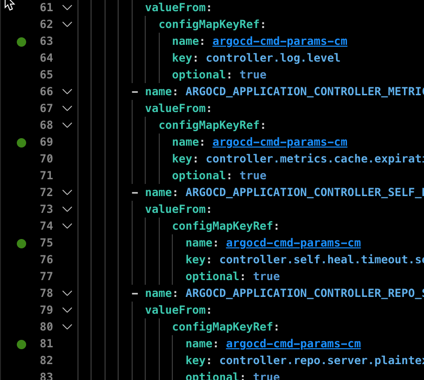Click configMapKeyRef key on line 74

(223, 226)
